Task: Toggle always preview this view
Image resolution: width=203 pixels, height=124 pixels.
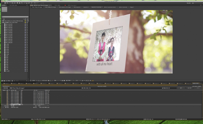Action: [30, 80]
